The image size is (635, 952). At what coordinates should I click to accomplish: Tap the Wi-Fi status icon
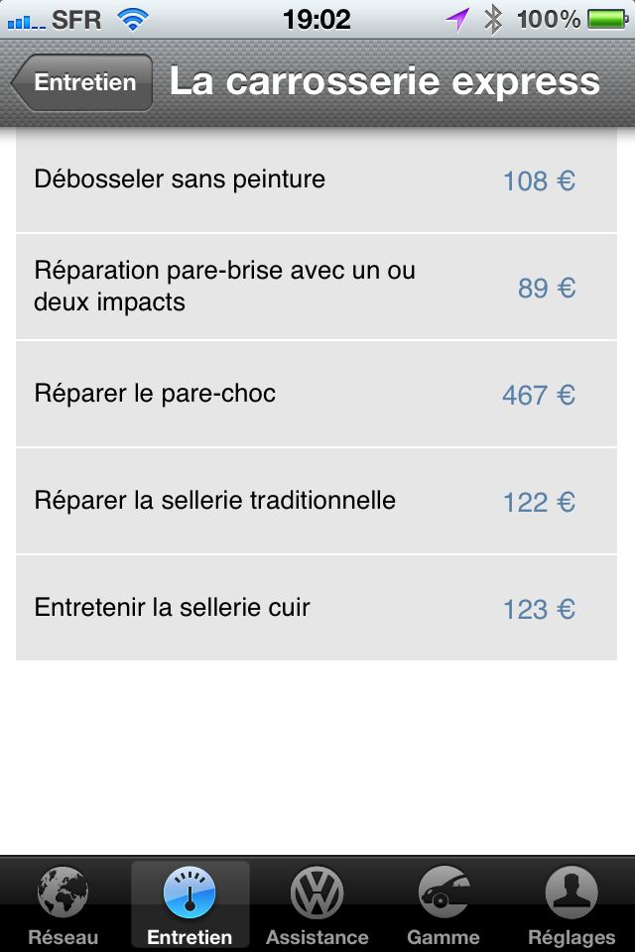[133, 20]
